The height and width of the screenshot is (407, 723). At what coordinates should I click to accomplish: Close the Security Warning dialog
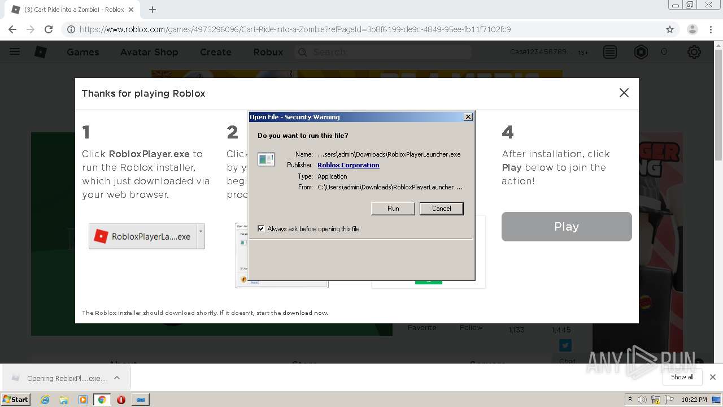tap(468, 116)
